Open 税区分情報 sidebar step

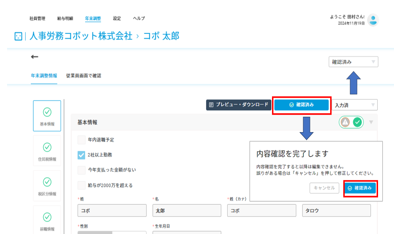pos(47,186)
